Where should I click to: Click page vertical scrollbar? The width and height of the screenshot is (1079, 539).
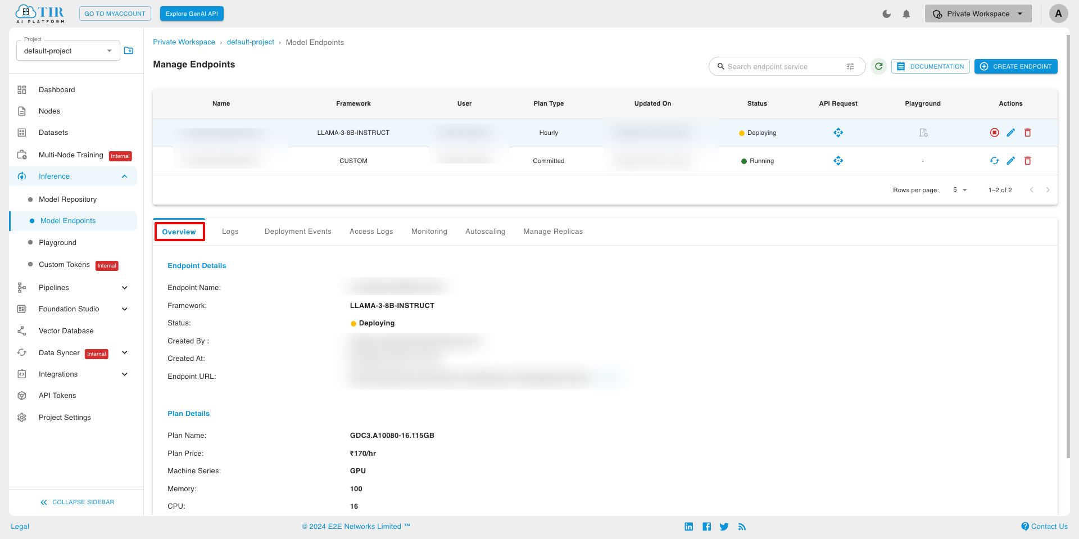(1068, 246)
